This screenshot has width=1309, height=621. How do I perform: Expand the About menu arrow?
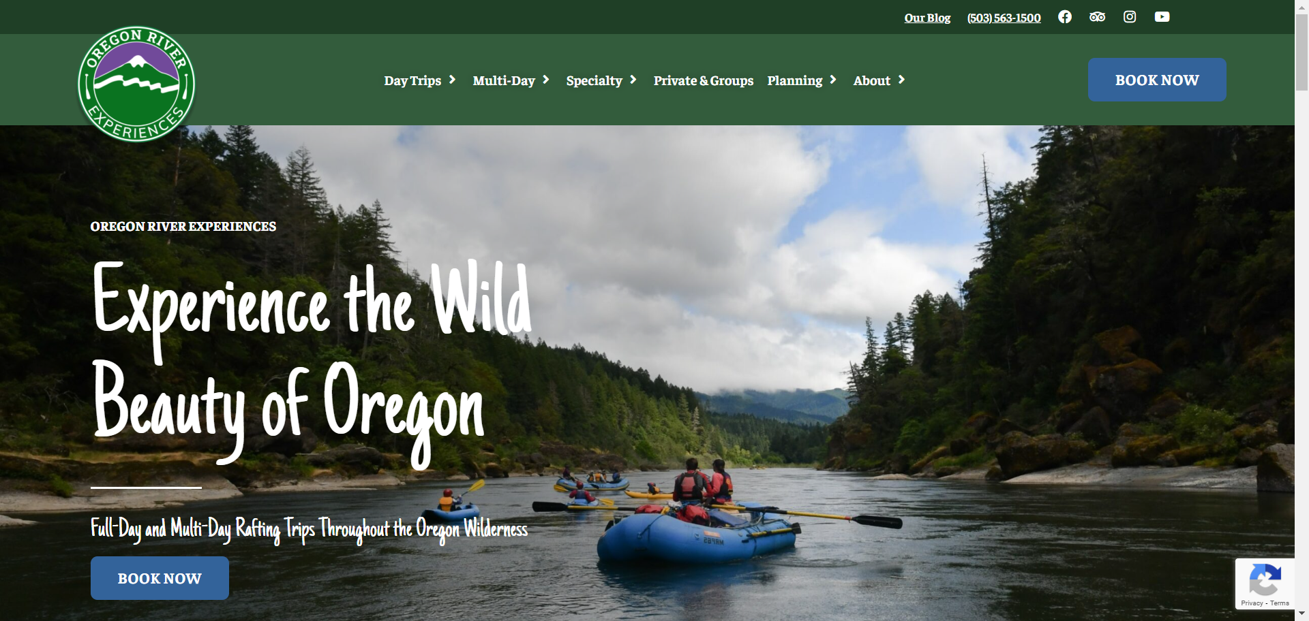tap(902, 80)
